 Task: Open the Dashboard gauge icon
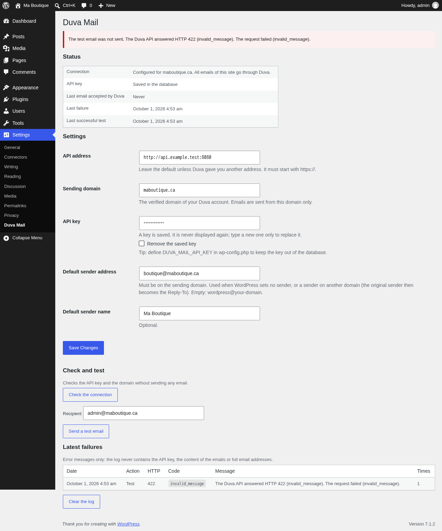pyautogui.click(x=6, y=21)
